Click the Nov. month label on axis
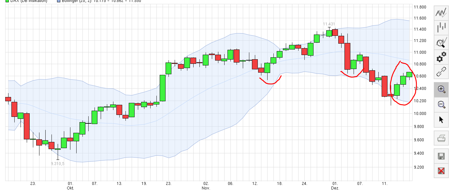 (x=206, y=188)
